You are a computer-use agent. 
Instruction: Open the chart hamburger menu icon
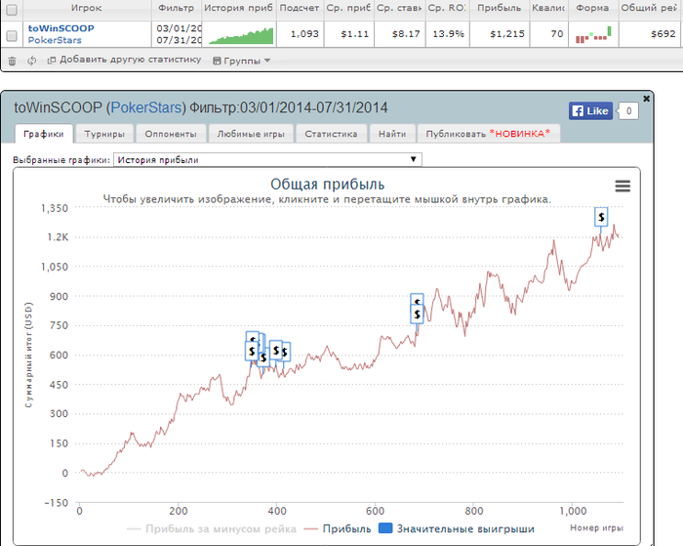pos(623,187)
